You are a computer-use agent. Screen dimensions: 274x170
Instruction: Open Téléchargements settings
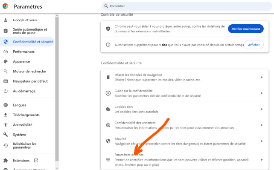pos(26,115)
